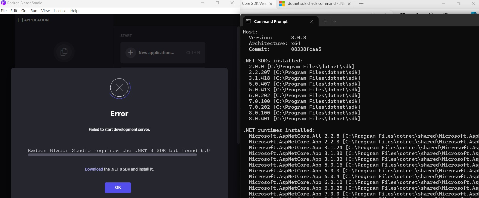The width and height of the screenshot is (479, 198).
Task: Click the horizontal scrollbar under the error message
Action: (112, 155)
